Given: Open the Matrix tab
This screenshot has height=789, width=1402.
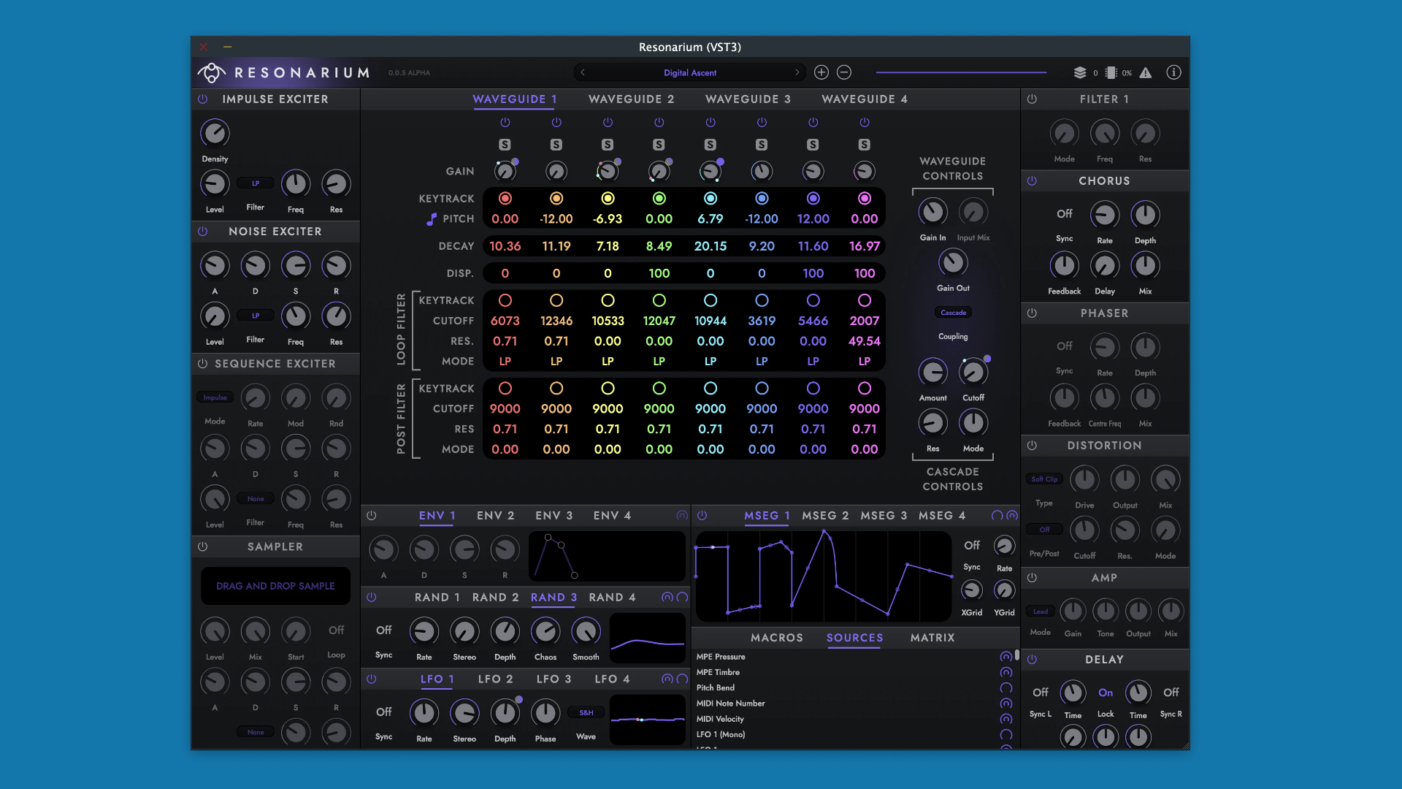Looking at the screenshot, I should (x=932, y=638).
